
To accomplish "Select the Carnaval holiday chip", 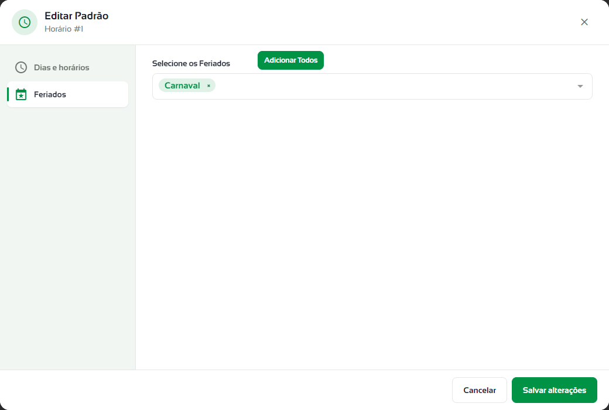I will (x=182, y=86).
